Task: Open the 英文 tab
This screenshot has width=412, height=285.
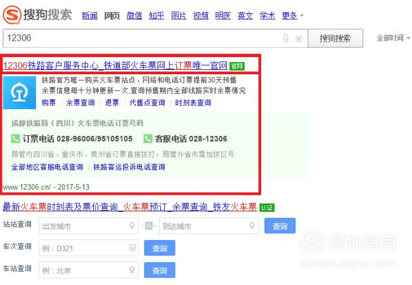Action: (245, 16)
